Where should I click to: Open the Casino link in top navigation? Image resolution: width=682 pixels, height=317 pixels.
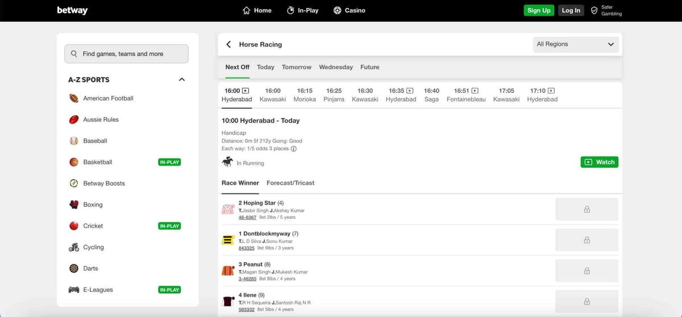(349, 10)
